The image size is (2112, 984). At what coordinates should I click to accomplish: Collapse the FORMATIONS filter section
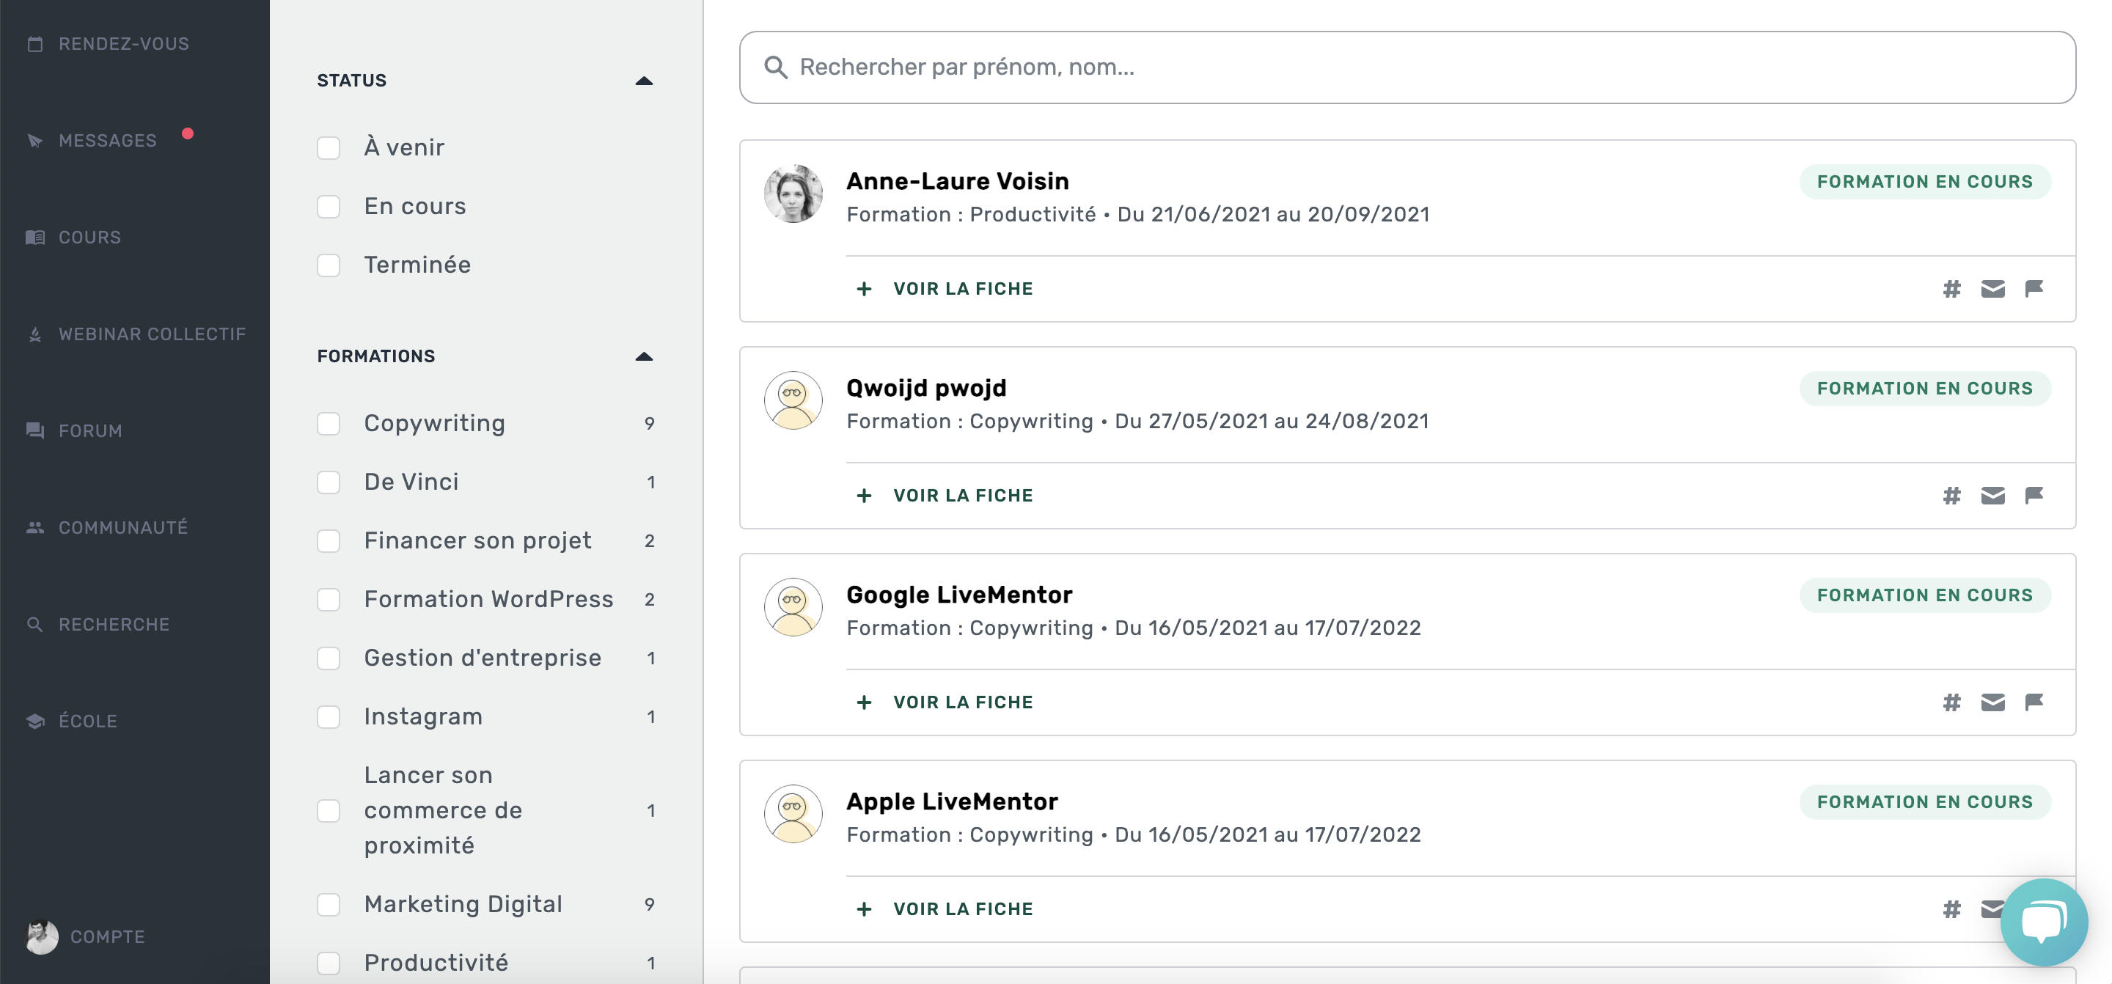[644, 356]
